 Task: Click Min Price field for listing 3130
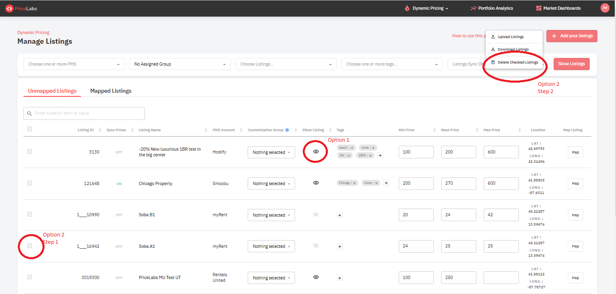click(x=416, y=152)
